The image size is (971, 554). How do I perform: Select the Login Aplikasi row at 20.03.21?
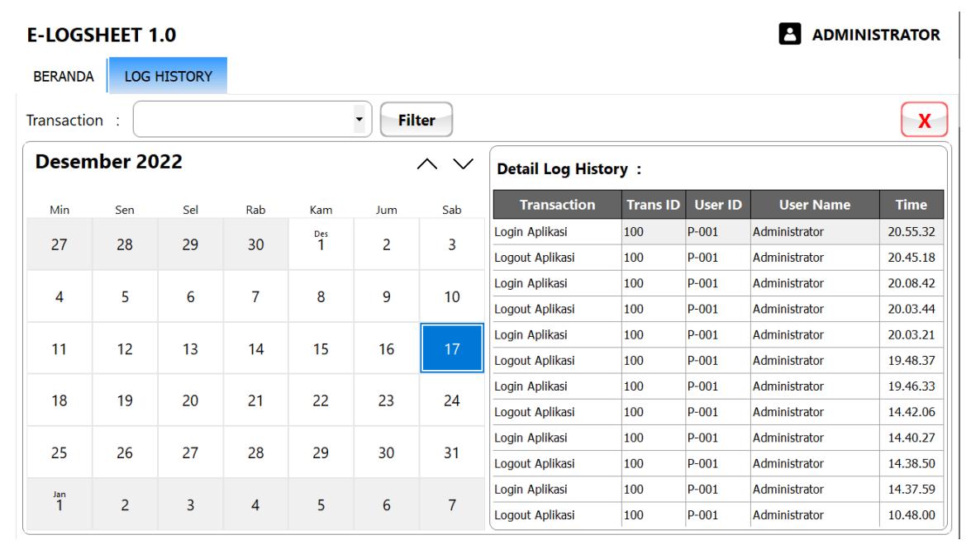click(718, 334)
